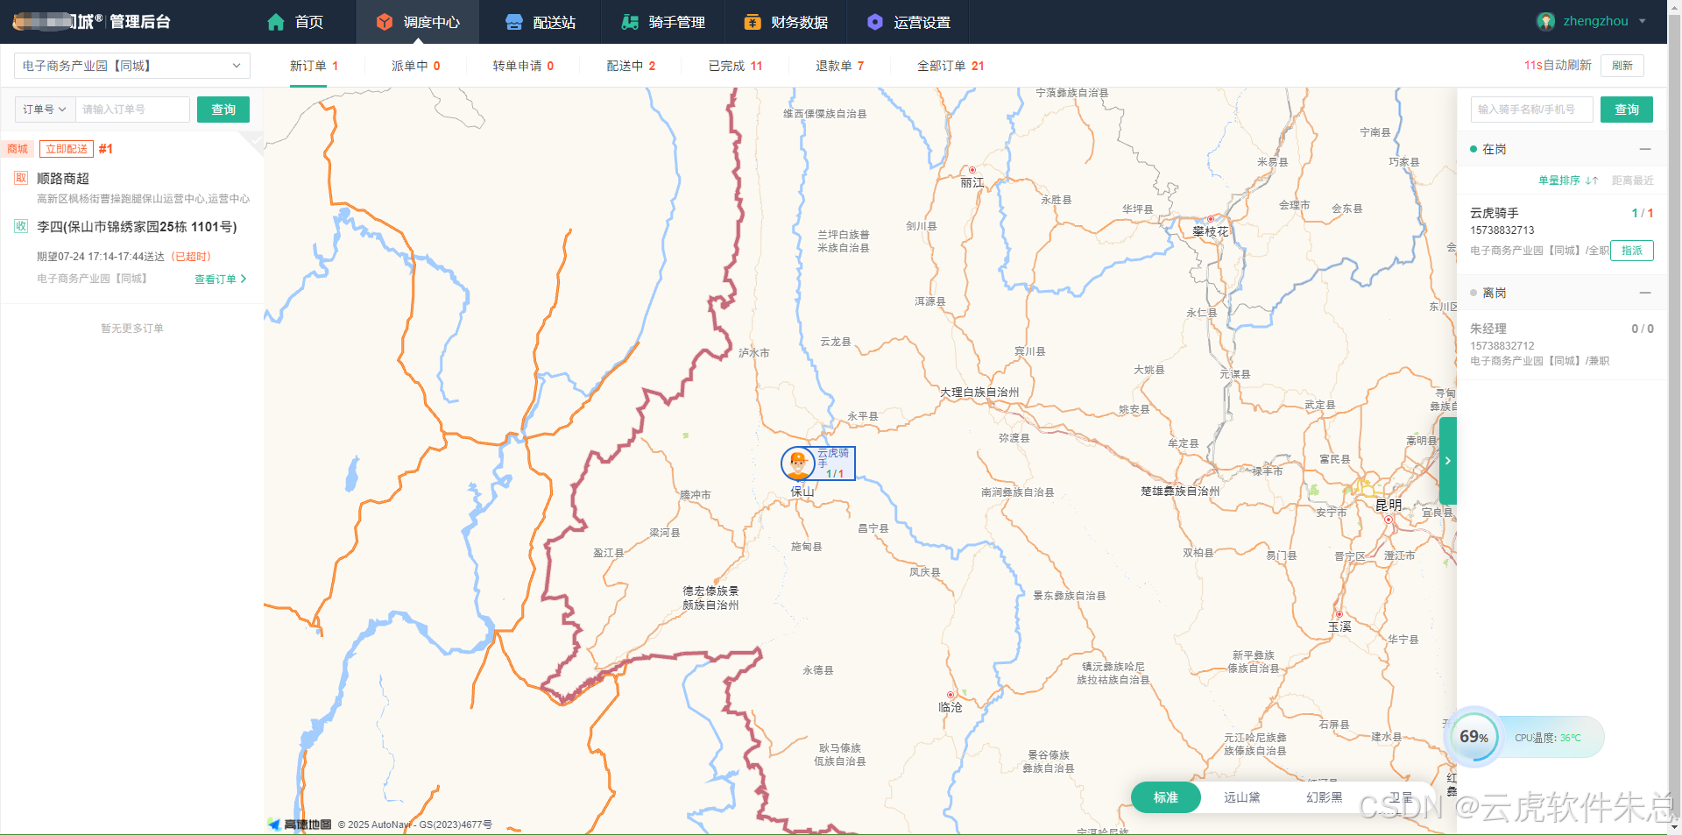Click the zhengzhou user avatar icon
The image size is (1682, 835).
click(x=1545, y=22)
